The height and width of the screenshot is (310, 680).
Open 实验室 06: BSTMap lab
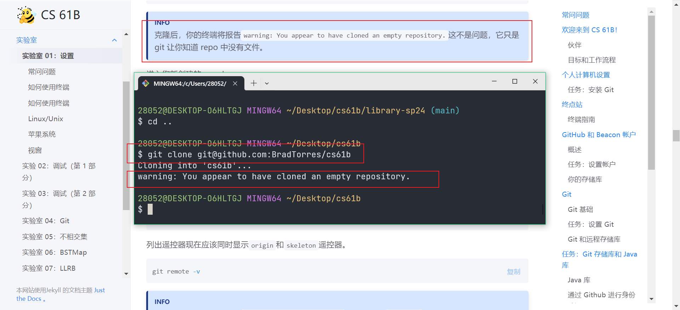point(54,252)
